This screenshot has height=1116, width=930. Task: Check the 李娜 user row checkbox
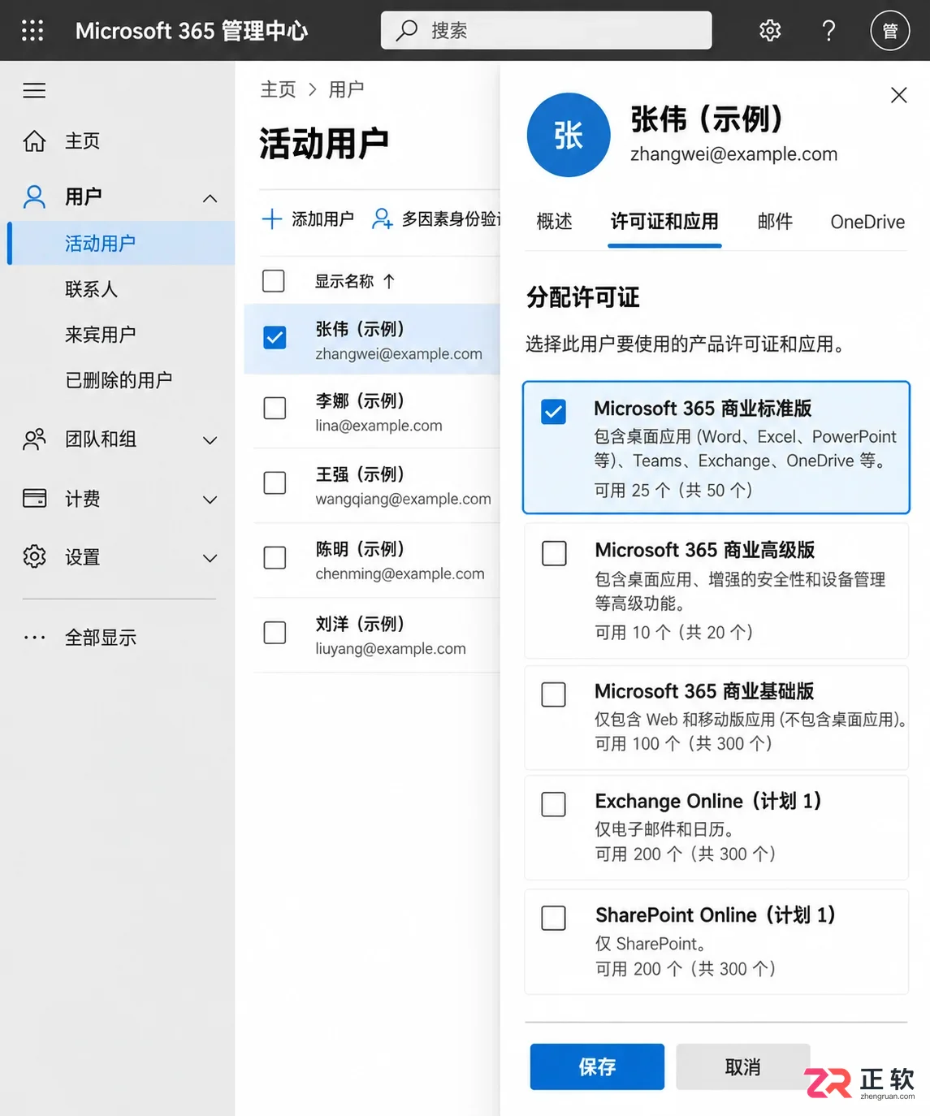coord(275,408)
